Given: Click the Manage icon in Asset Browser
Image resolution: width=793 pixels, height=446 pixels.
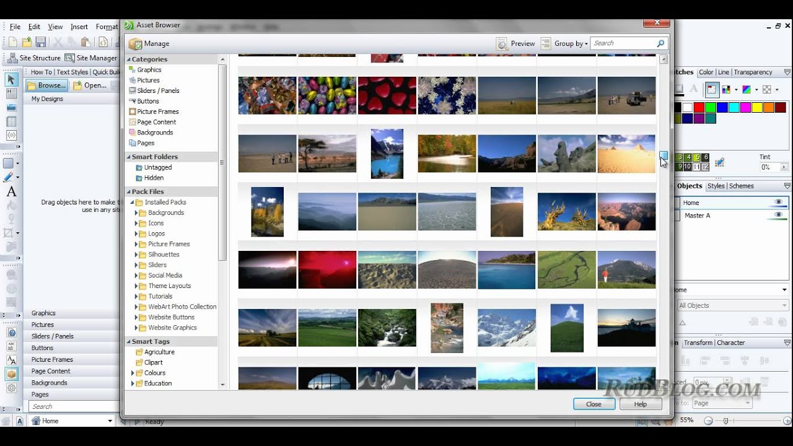Looking at the screenshot, I should pos(135,43).
